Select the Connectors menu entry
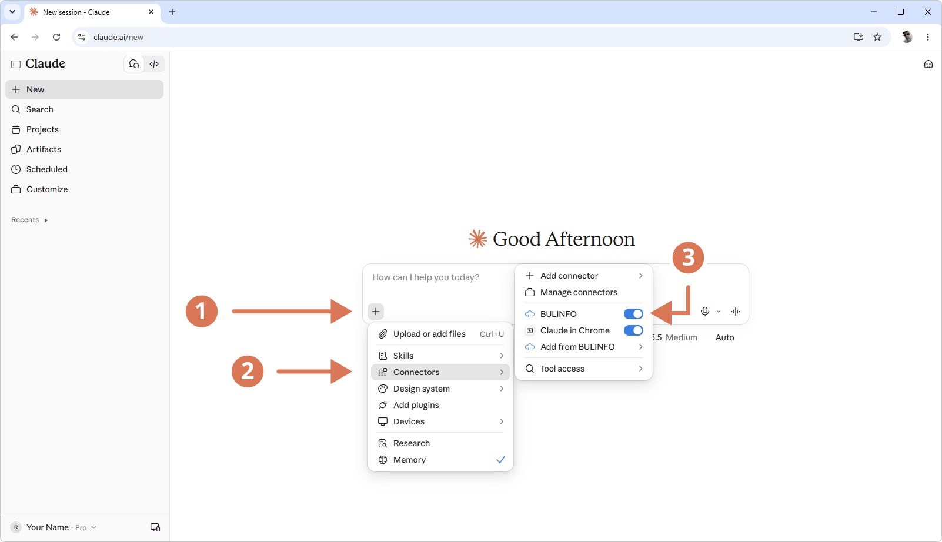This screenshot has width=942, height=542. tap(440, 372)
